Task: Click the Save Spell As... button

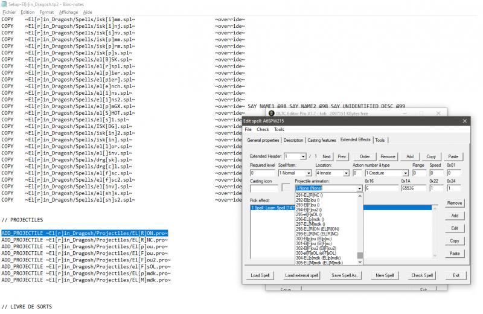Action: (345, 275)
